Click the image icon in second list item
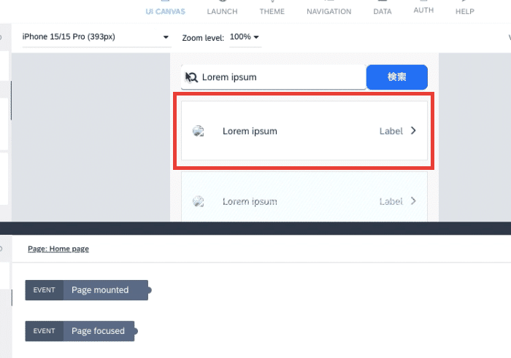The height and width of the screenshot is (358, 511). click(x=198, y=201)
